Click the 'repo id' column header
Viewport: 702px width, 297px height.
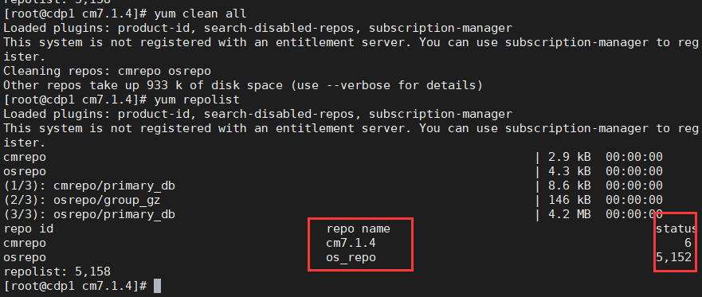pyautogui.click(x=28, y=229)
